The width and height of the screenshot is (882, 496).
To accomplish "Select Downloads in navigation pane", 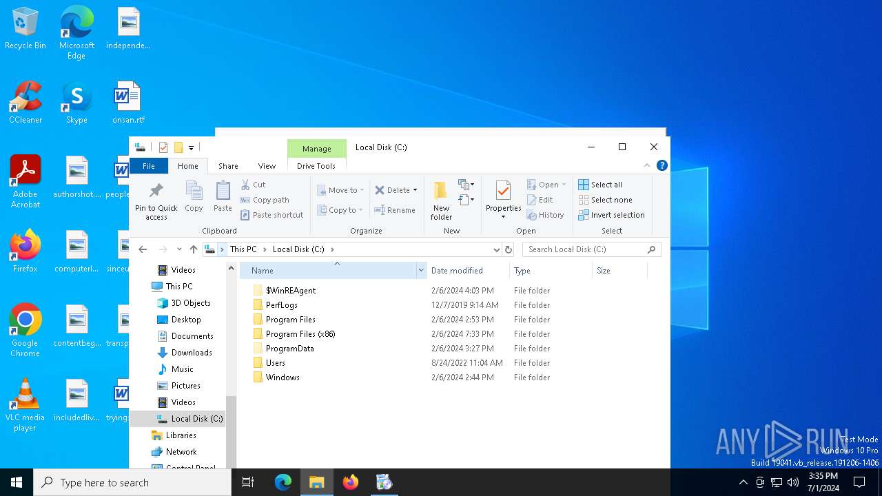I will (x=192, y=353).
